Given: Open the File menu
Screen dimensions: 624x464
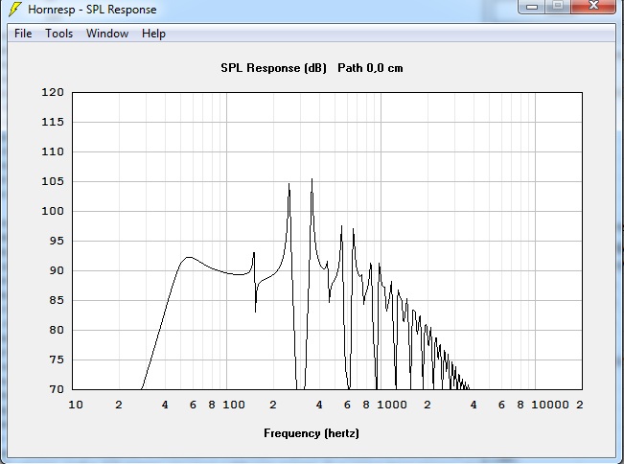Looking at the screenshot, I should [x=23, y=34].
